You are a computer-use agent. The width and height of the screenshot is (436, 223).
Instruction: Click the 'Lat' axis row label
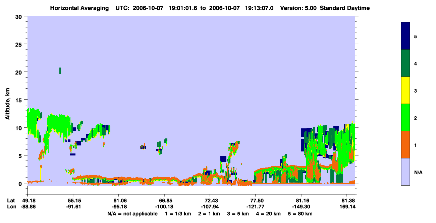click(11, 201)
